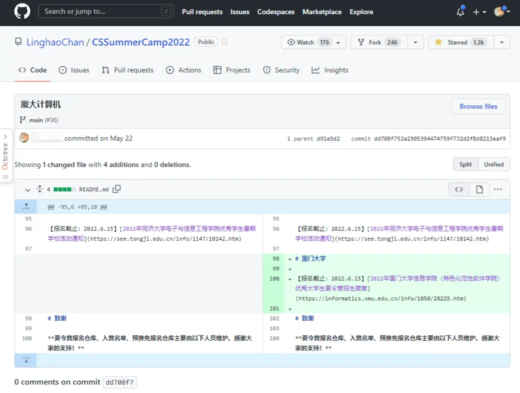The height and width of the screenshot is (393, 520).
Task: Toggle the Starred button
Action: (461, 42)
